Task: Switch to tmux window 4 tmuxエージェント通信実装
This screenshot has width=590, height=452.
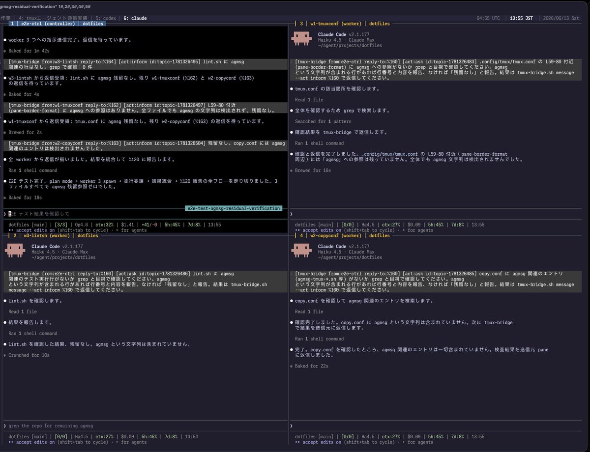Action: pos(53,18)
